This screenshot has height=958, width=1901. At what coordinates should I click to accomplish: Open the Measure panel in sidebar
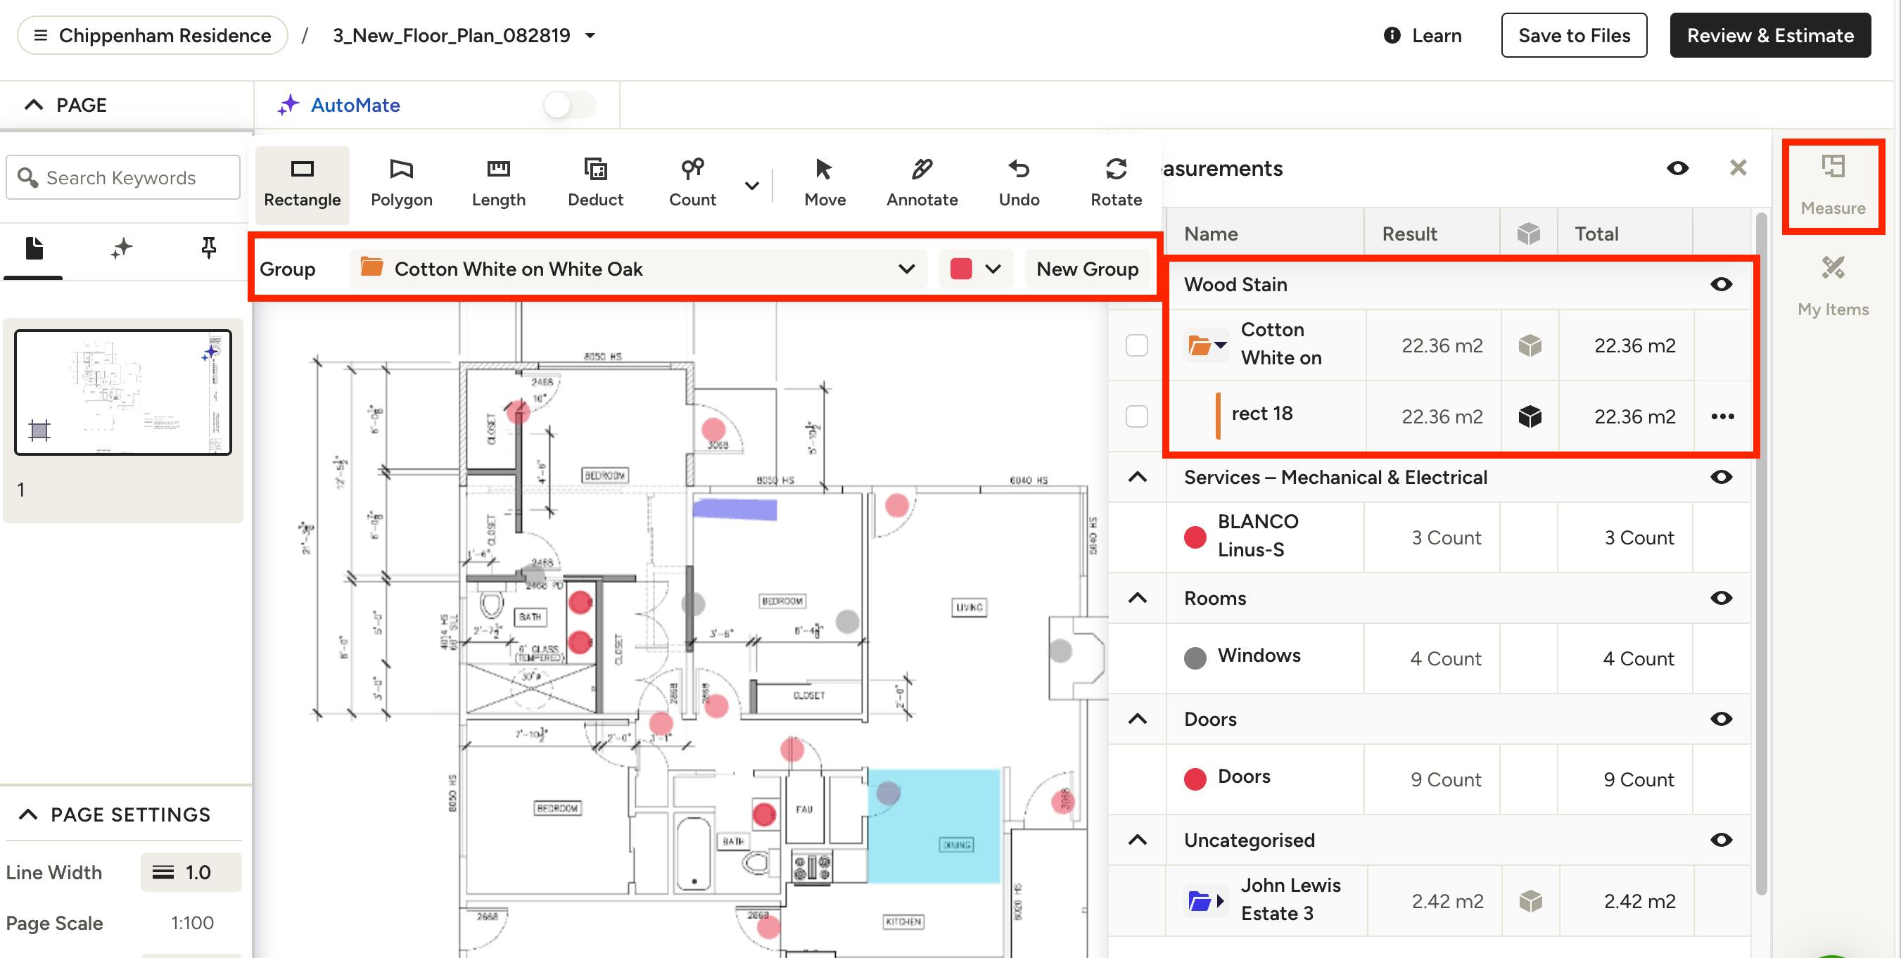1833,186
